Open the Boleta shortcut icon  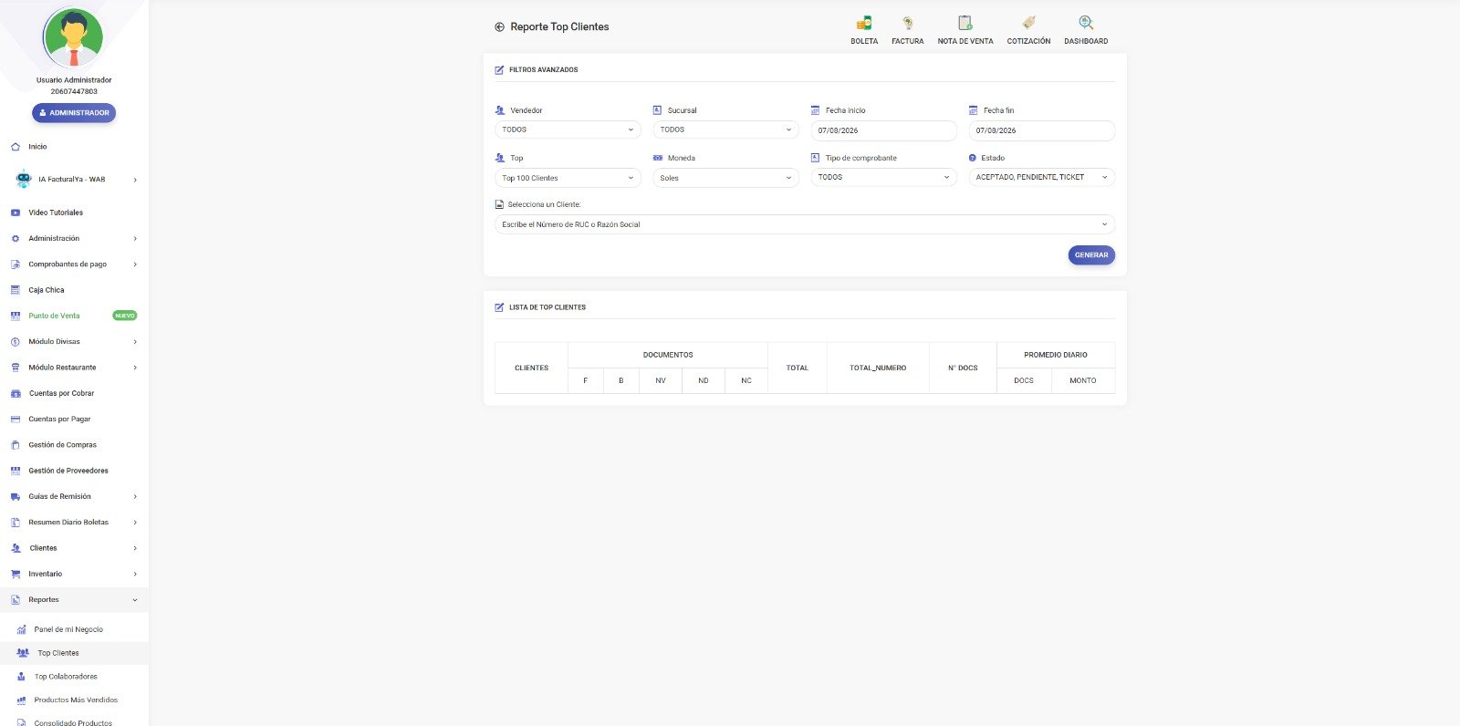point(863,23)
